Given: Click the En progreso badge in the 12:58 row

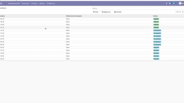Looking at the screenshot, I should coord(157,33).
